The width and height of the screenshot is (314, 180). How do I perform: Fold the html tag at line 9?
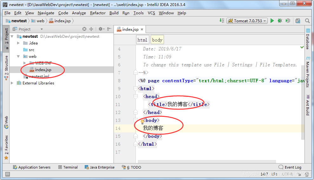(135, 88)
